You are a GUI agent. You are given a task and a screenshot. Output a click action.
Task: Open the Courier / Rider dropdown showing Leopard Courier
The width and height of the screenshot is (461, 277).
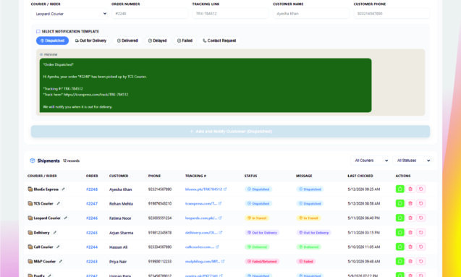coord(69,14)
